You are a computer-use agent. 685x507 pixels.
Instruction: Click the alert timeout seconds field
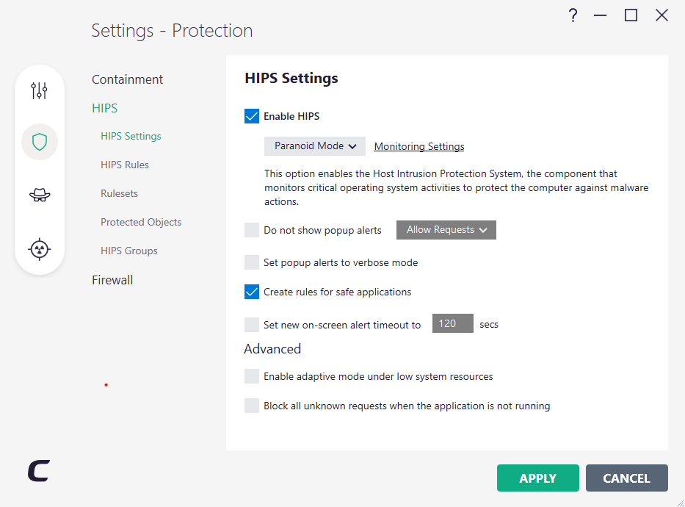[452, 323]
